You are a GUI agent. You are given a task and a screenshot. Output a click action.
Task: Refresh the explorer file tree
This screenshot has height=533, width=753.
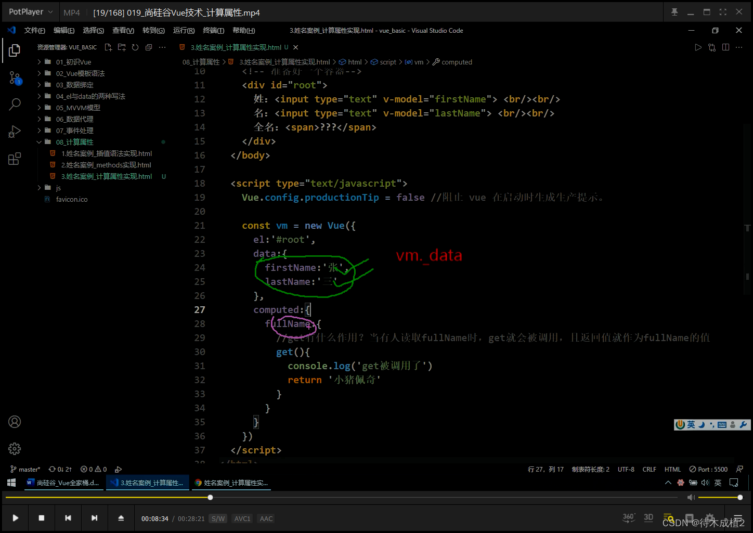tap(135, 47)
